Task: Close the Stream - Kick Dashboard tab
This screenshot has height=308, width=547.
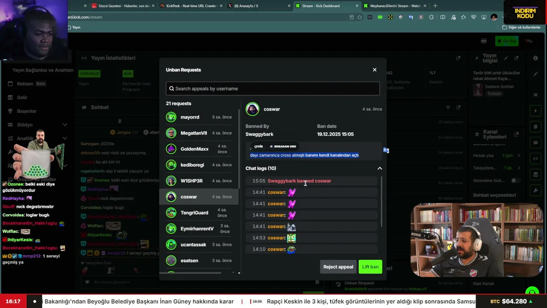Action: [x=357, y=6]
